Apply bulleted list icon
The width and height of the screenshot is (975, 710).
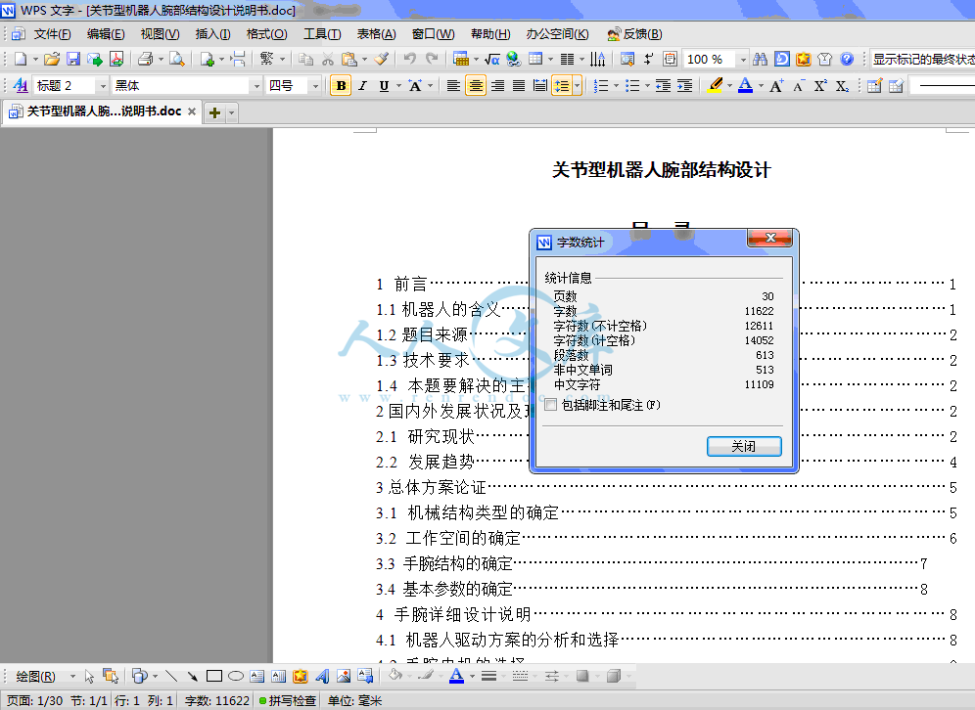point(631,86)
